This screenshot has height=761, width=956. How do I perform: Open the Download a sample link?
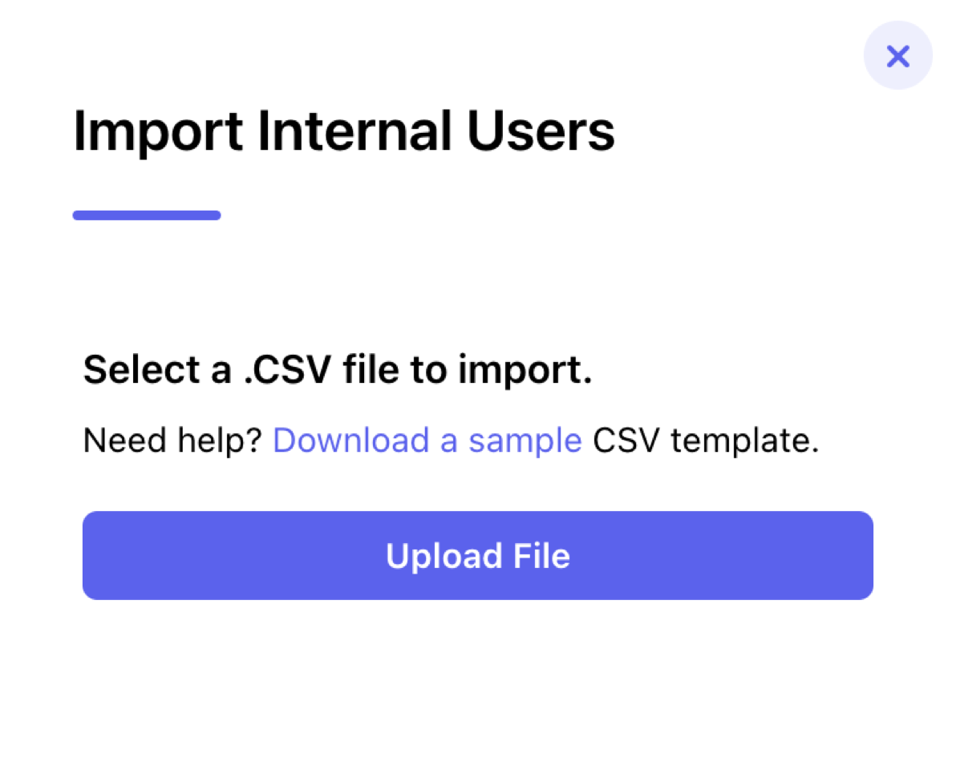427,440
